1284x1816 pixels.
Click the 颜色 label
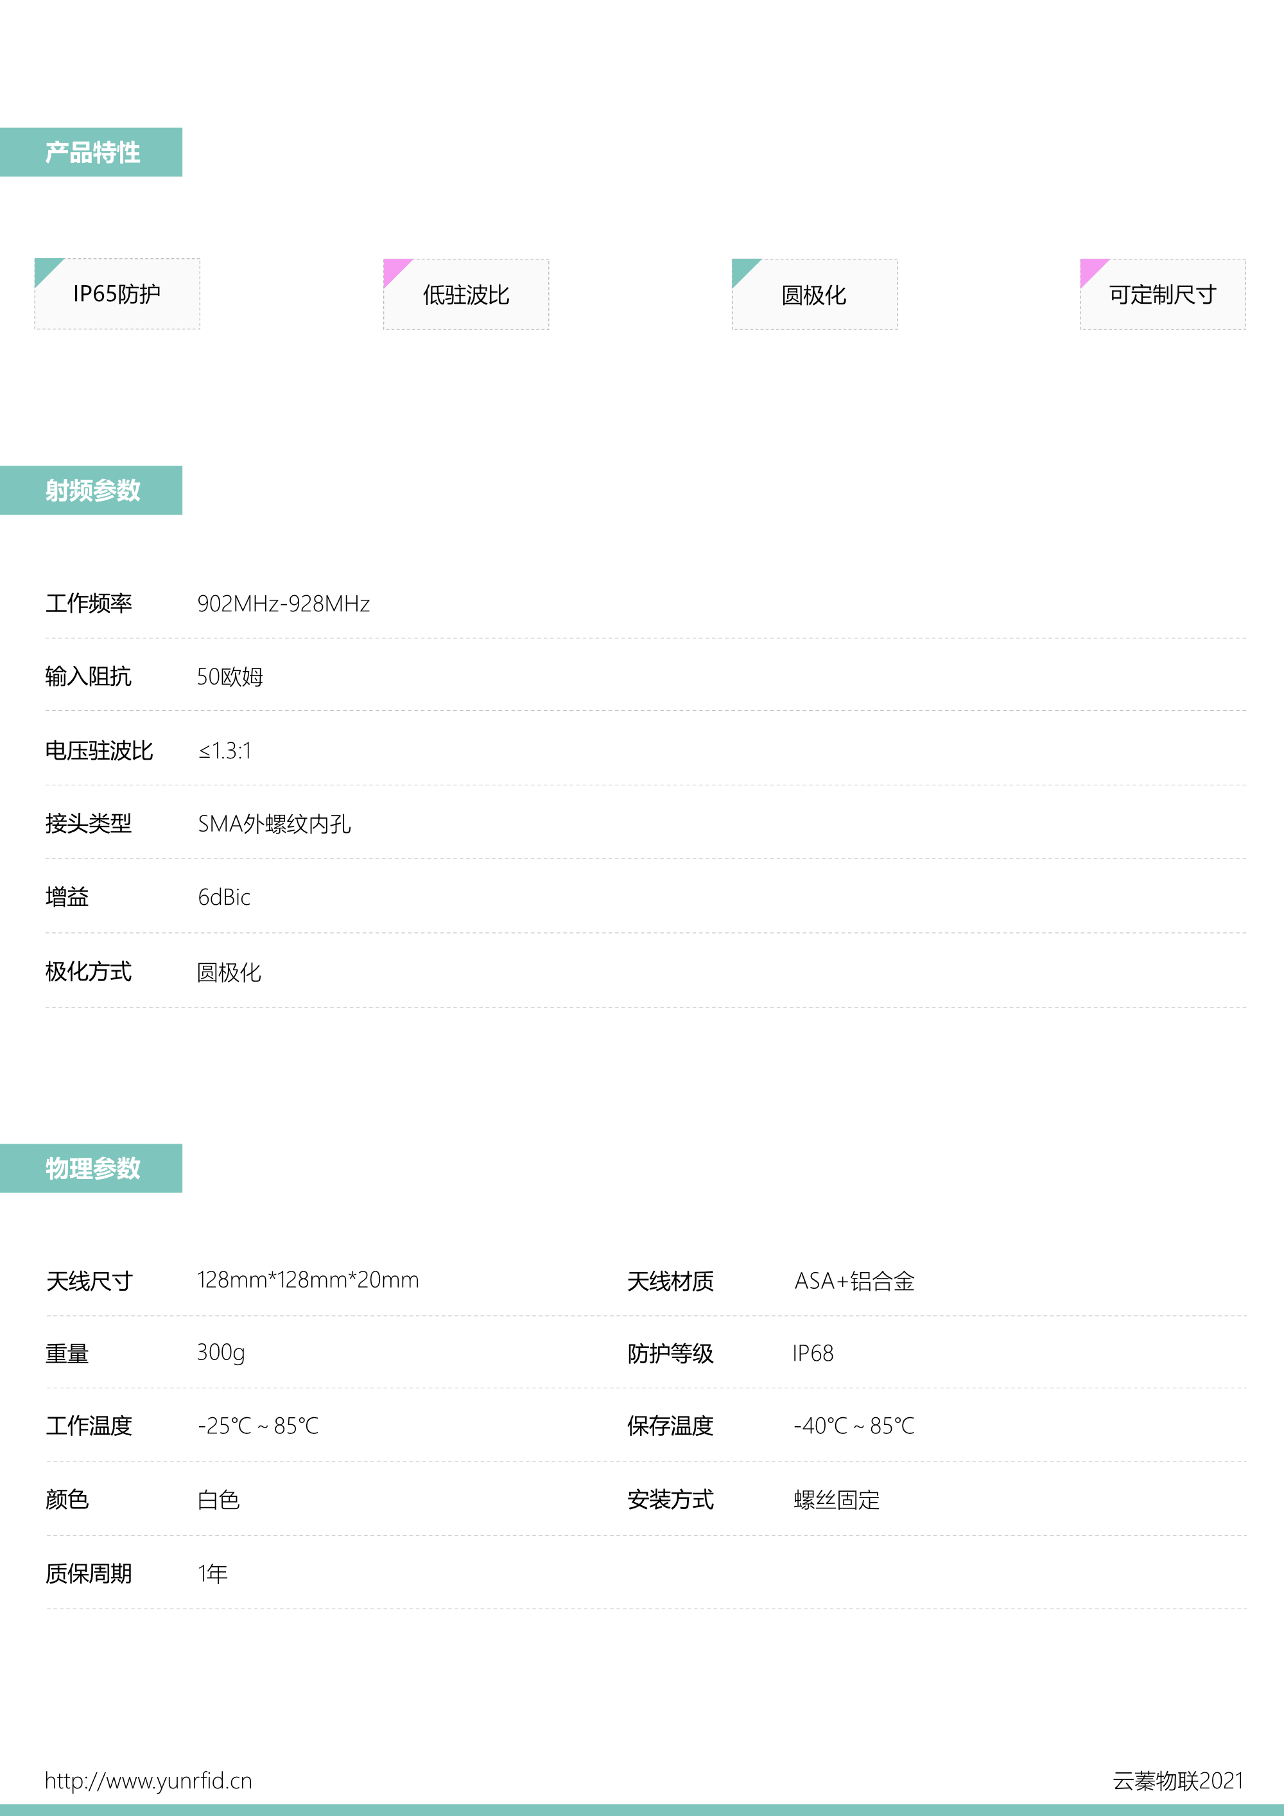(67, 1499)
